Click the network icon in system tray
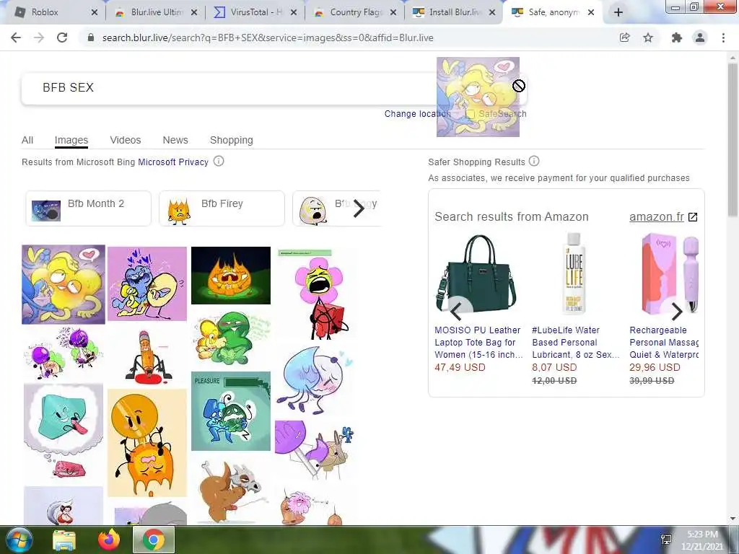739x554 pixels. 666,540
